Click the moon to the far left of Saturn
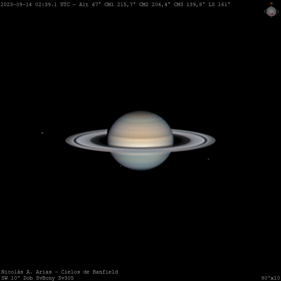The image size is (281, 281). pos(42,133)
